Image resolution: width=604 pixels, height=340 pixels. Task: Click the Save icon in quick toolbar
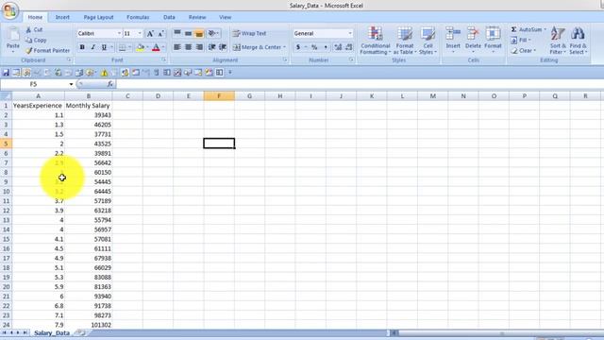(x=6, y=73)
